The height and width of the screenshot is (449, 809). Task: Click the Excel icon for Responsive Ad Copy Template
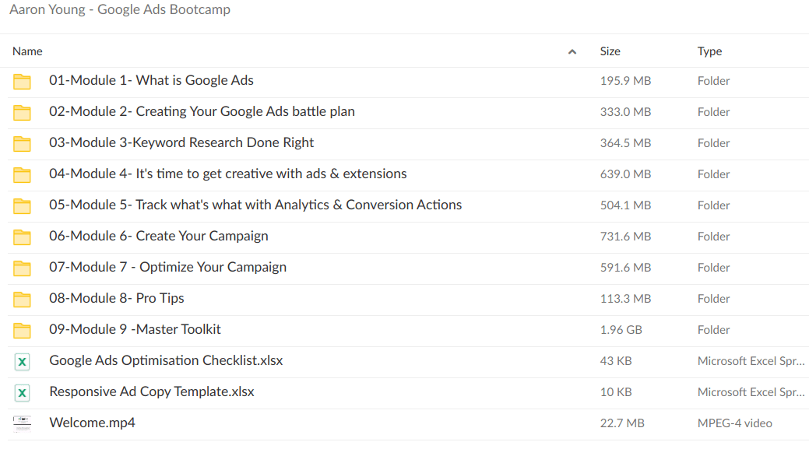(x=22, y=392)
